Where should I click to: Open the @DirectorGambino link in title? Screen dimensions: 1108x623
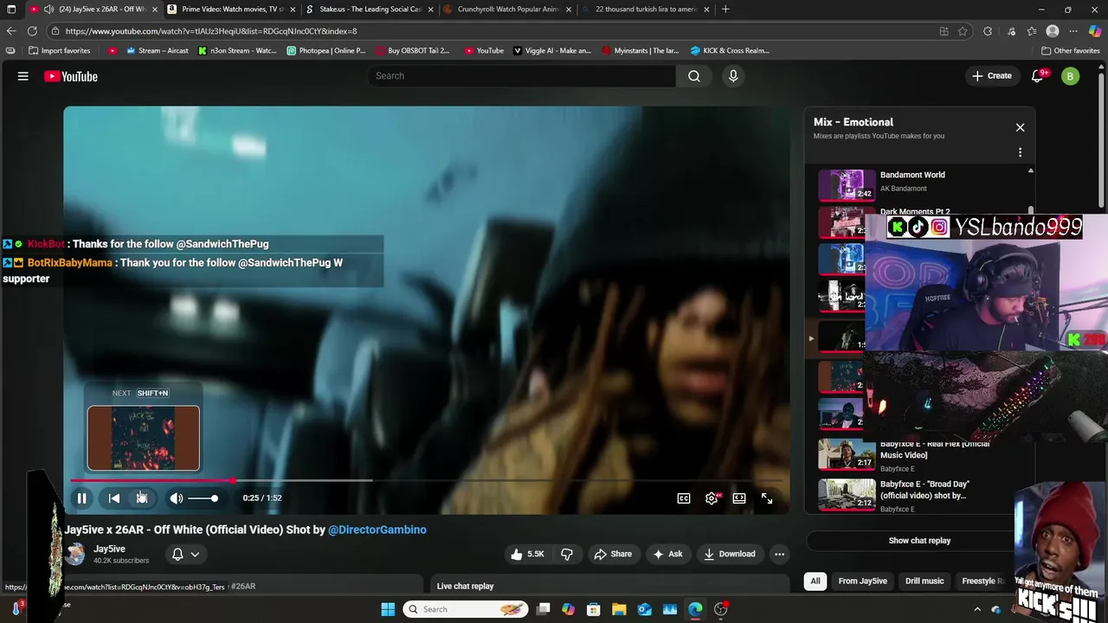(x=377, y=530)
